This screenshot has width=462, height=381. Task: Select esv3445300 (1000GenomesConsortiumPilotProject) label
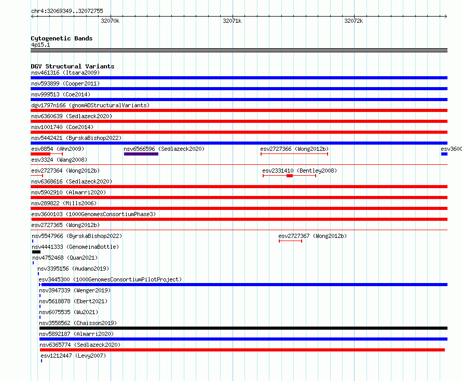[110, 279]
